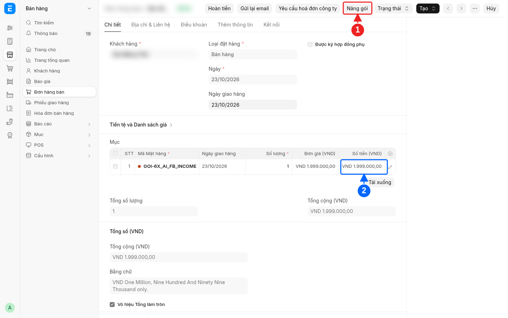Open the storefront selling module icon
This screenshot has height=318, width=508.
[x=10, y=55]
